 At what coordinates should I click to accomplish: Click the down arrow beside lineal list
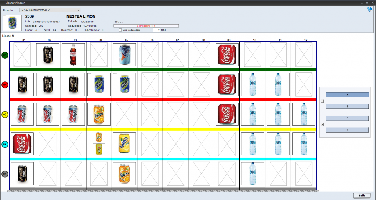coord(322,125)
